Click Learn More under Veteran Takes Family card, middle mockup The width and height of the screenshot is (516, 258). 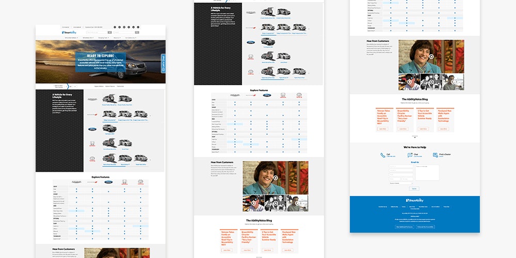tap(227, 250)
